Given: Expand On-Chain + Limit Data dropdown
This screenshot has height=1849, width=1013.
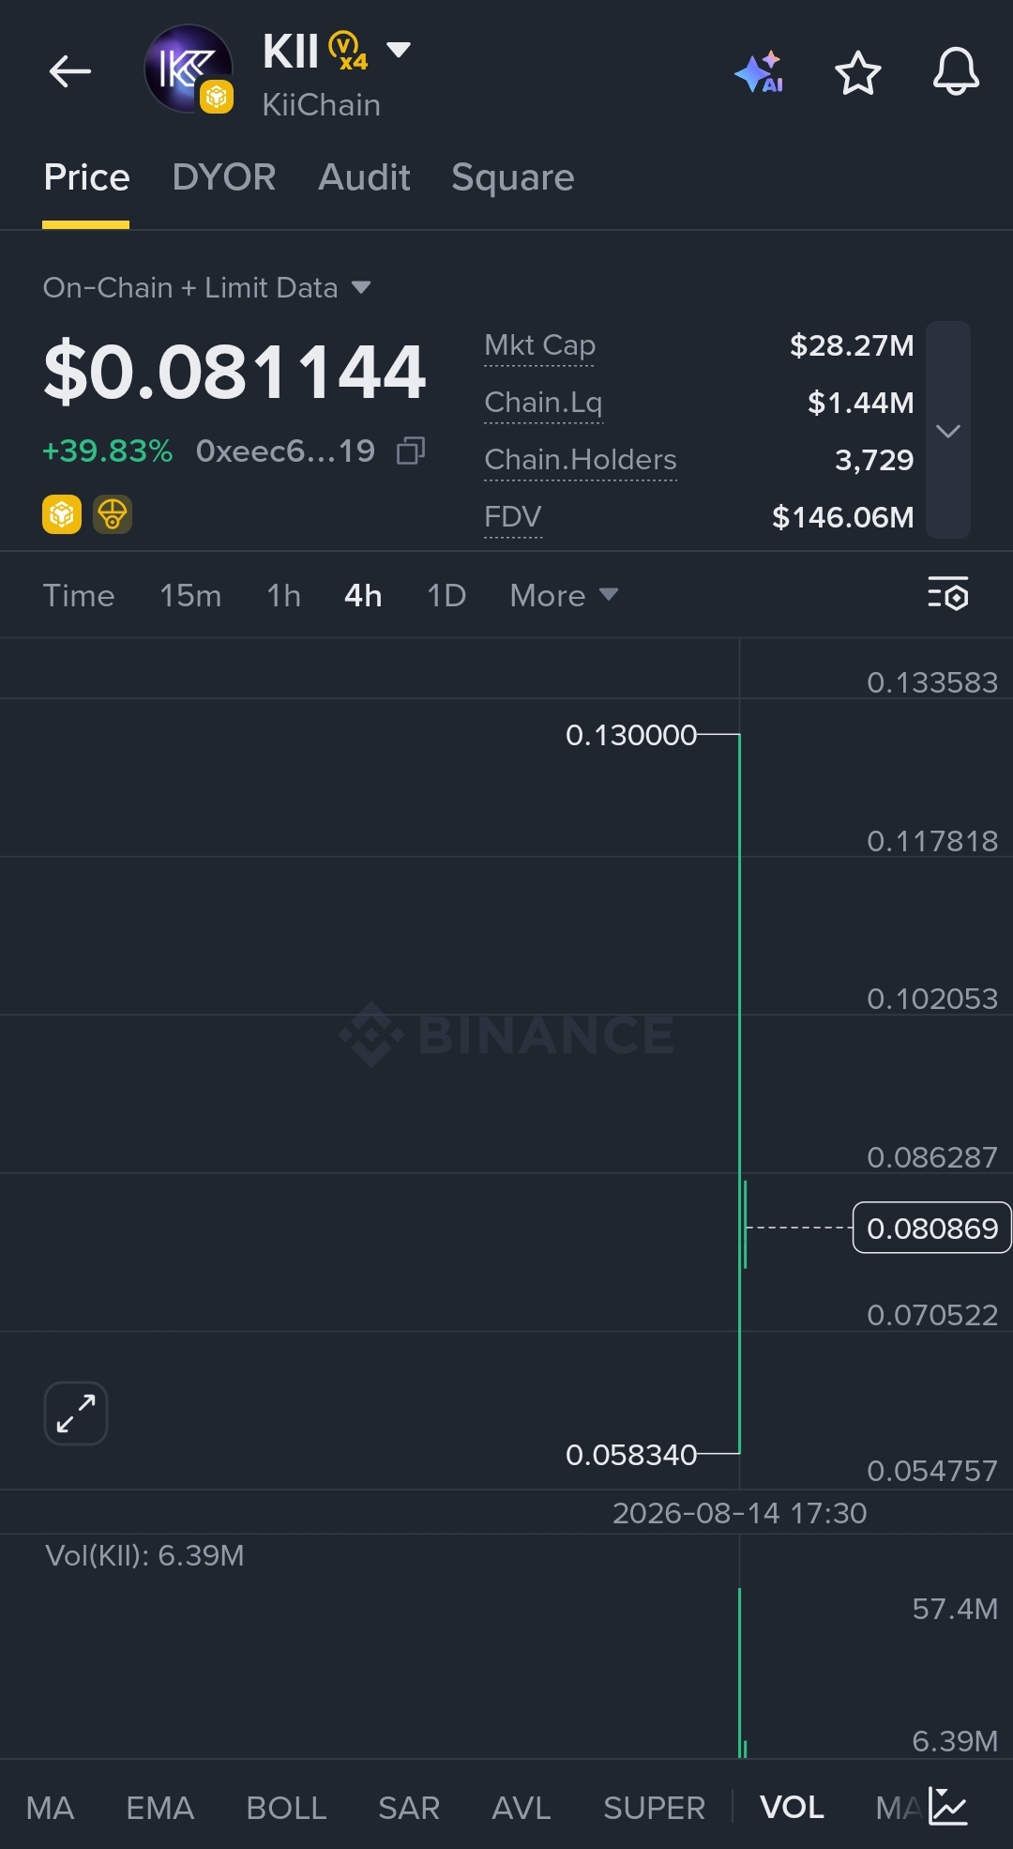Looking at the screenshot, I should [207, 287].
